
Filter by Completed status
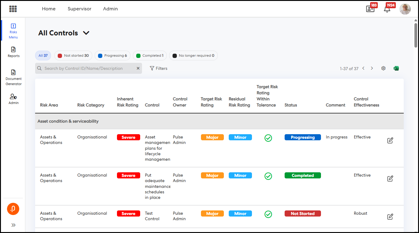click(150, 56)
